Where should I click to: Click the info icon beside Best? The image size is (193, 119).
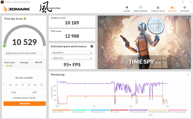click(x=41, y=62)
